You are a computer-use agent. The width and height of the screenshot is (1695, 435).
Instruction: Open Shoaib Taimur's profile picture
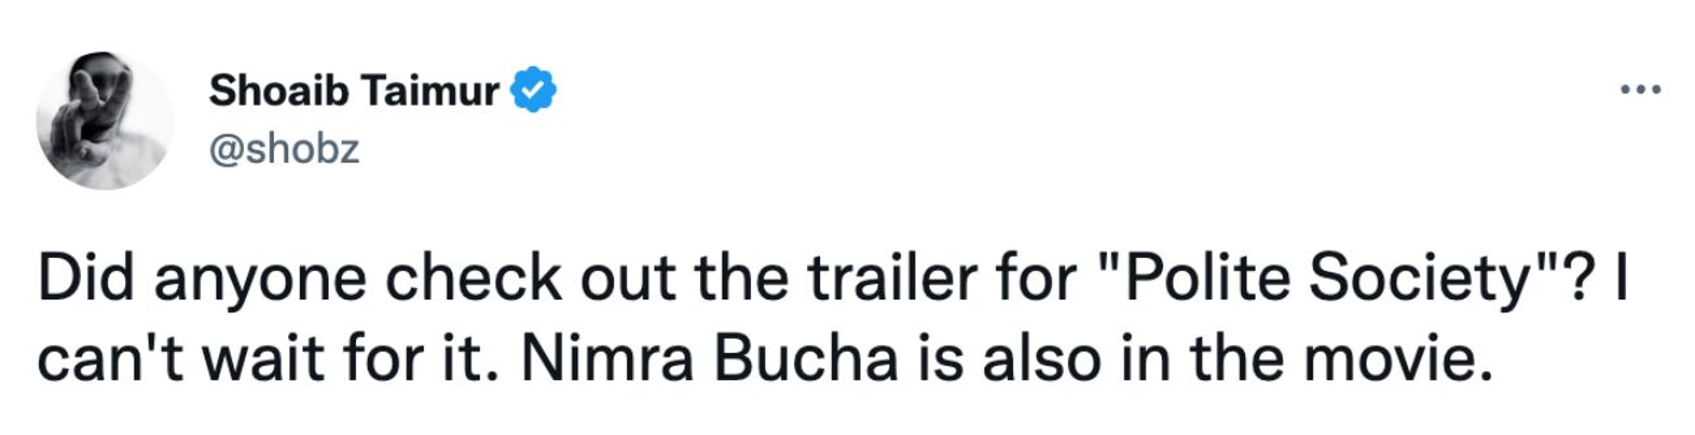click(105, 122)
